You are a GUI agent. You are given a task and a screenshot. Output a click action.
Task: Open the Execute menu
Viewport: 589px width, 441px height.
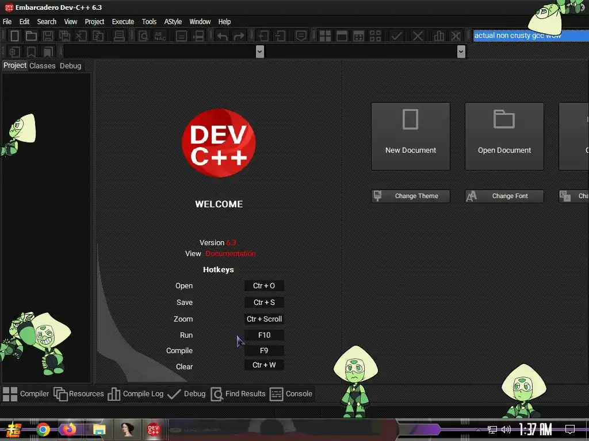123,22
